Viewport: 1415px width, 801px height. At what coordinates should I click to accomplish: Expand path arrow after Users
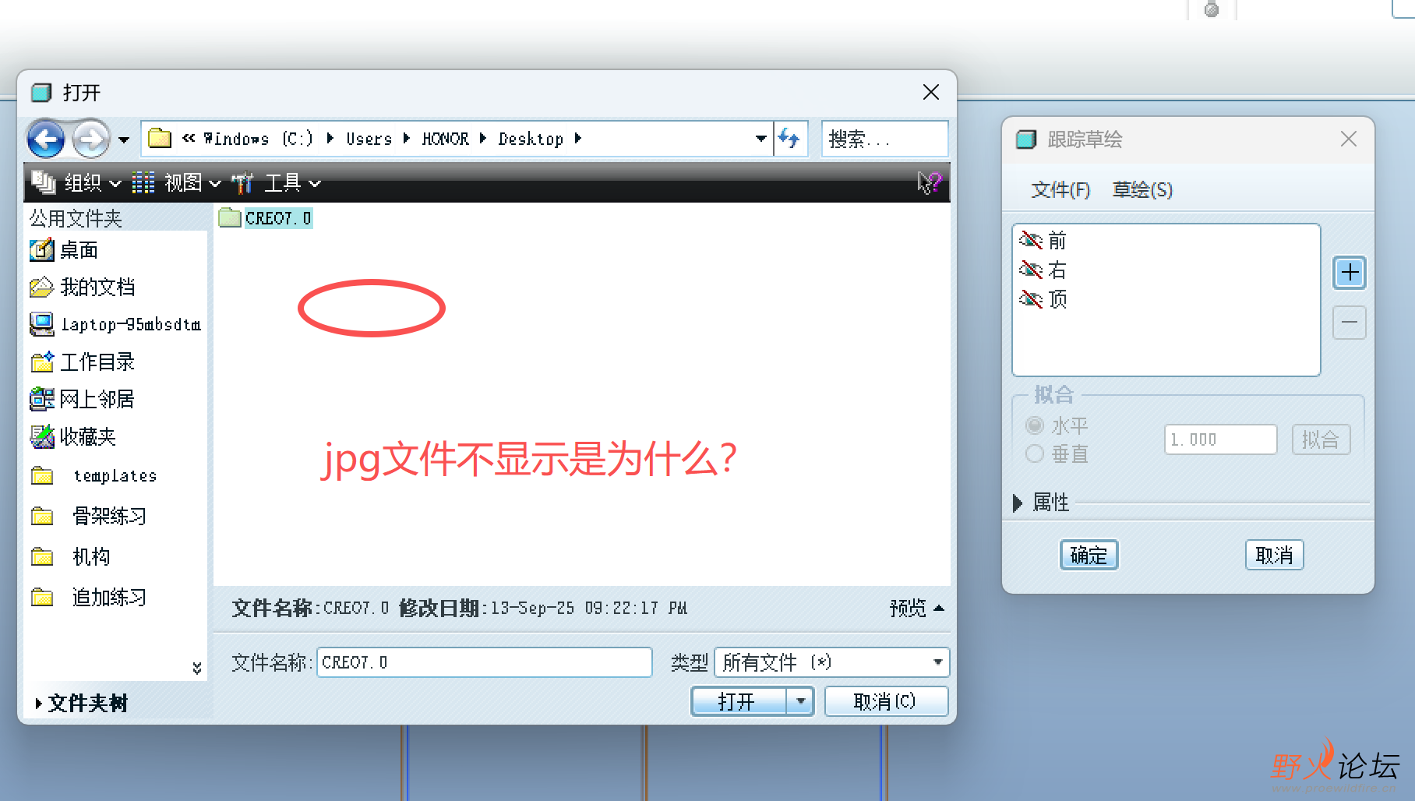click(406, 139)
